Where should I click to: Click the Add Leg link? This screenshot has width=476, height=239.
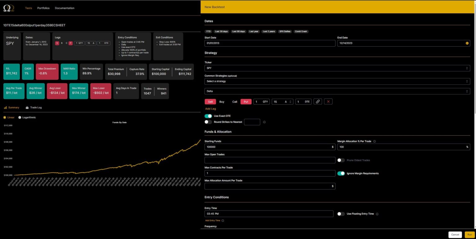tap(210, 109)
